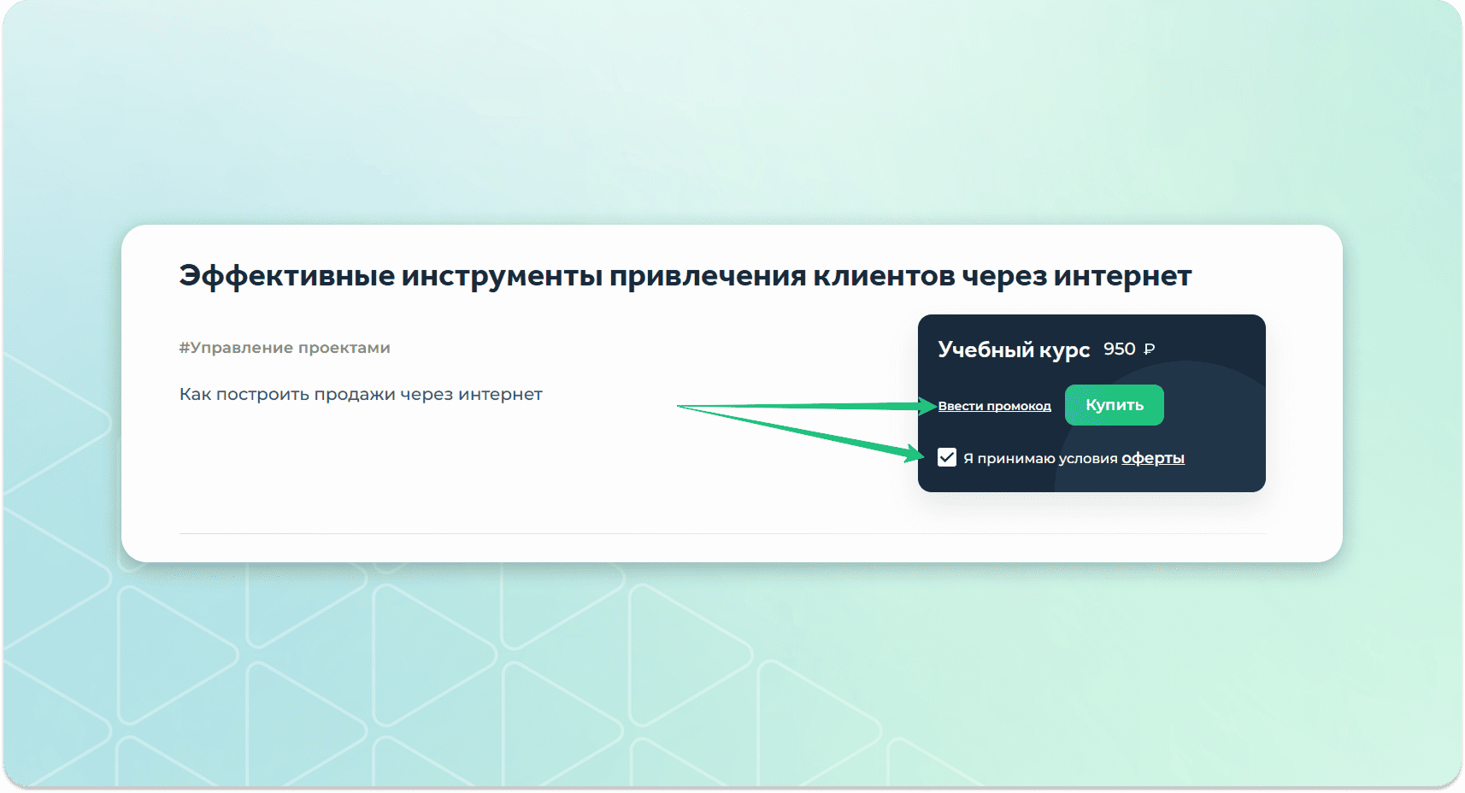Click the 950 ₽ price

click(1129, 349)
